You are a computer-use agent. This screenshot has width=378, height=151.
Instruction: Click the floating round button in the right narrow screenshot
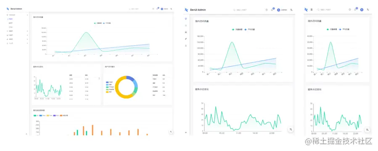point(367,130)
